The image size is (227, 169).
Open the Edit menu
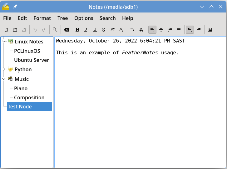[x=22, y=18]
